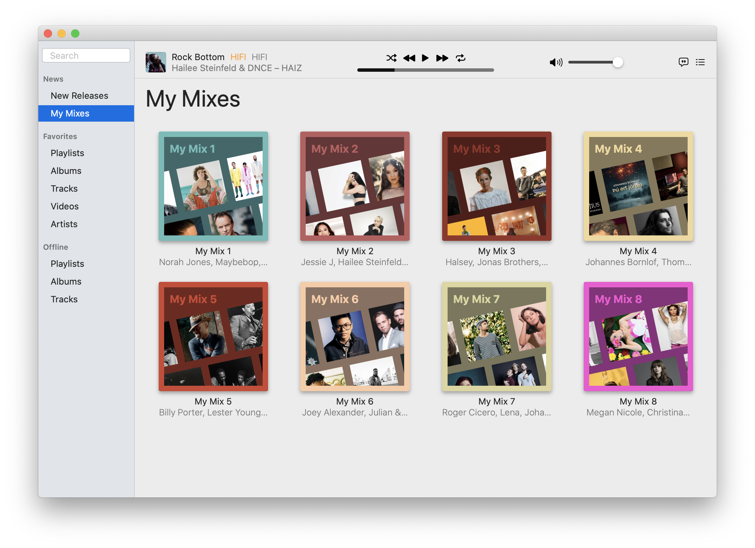
Task: Click the 'My Mix 3' caption text
Action: click(x=497, y=251)
